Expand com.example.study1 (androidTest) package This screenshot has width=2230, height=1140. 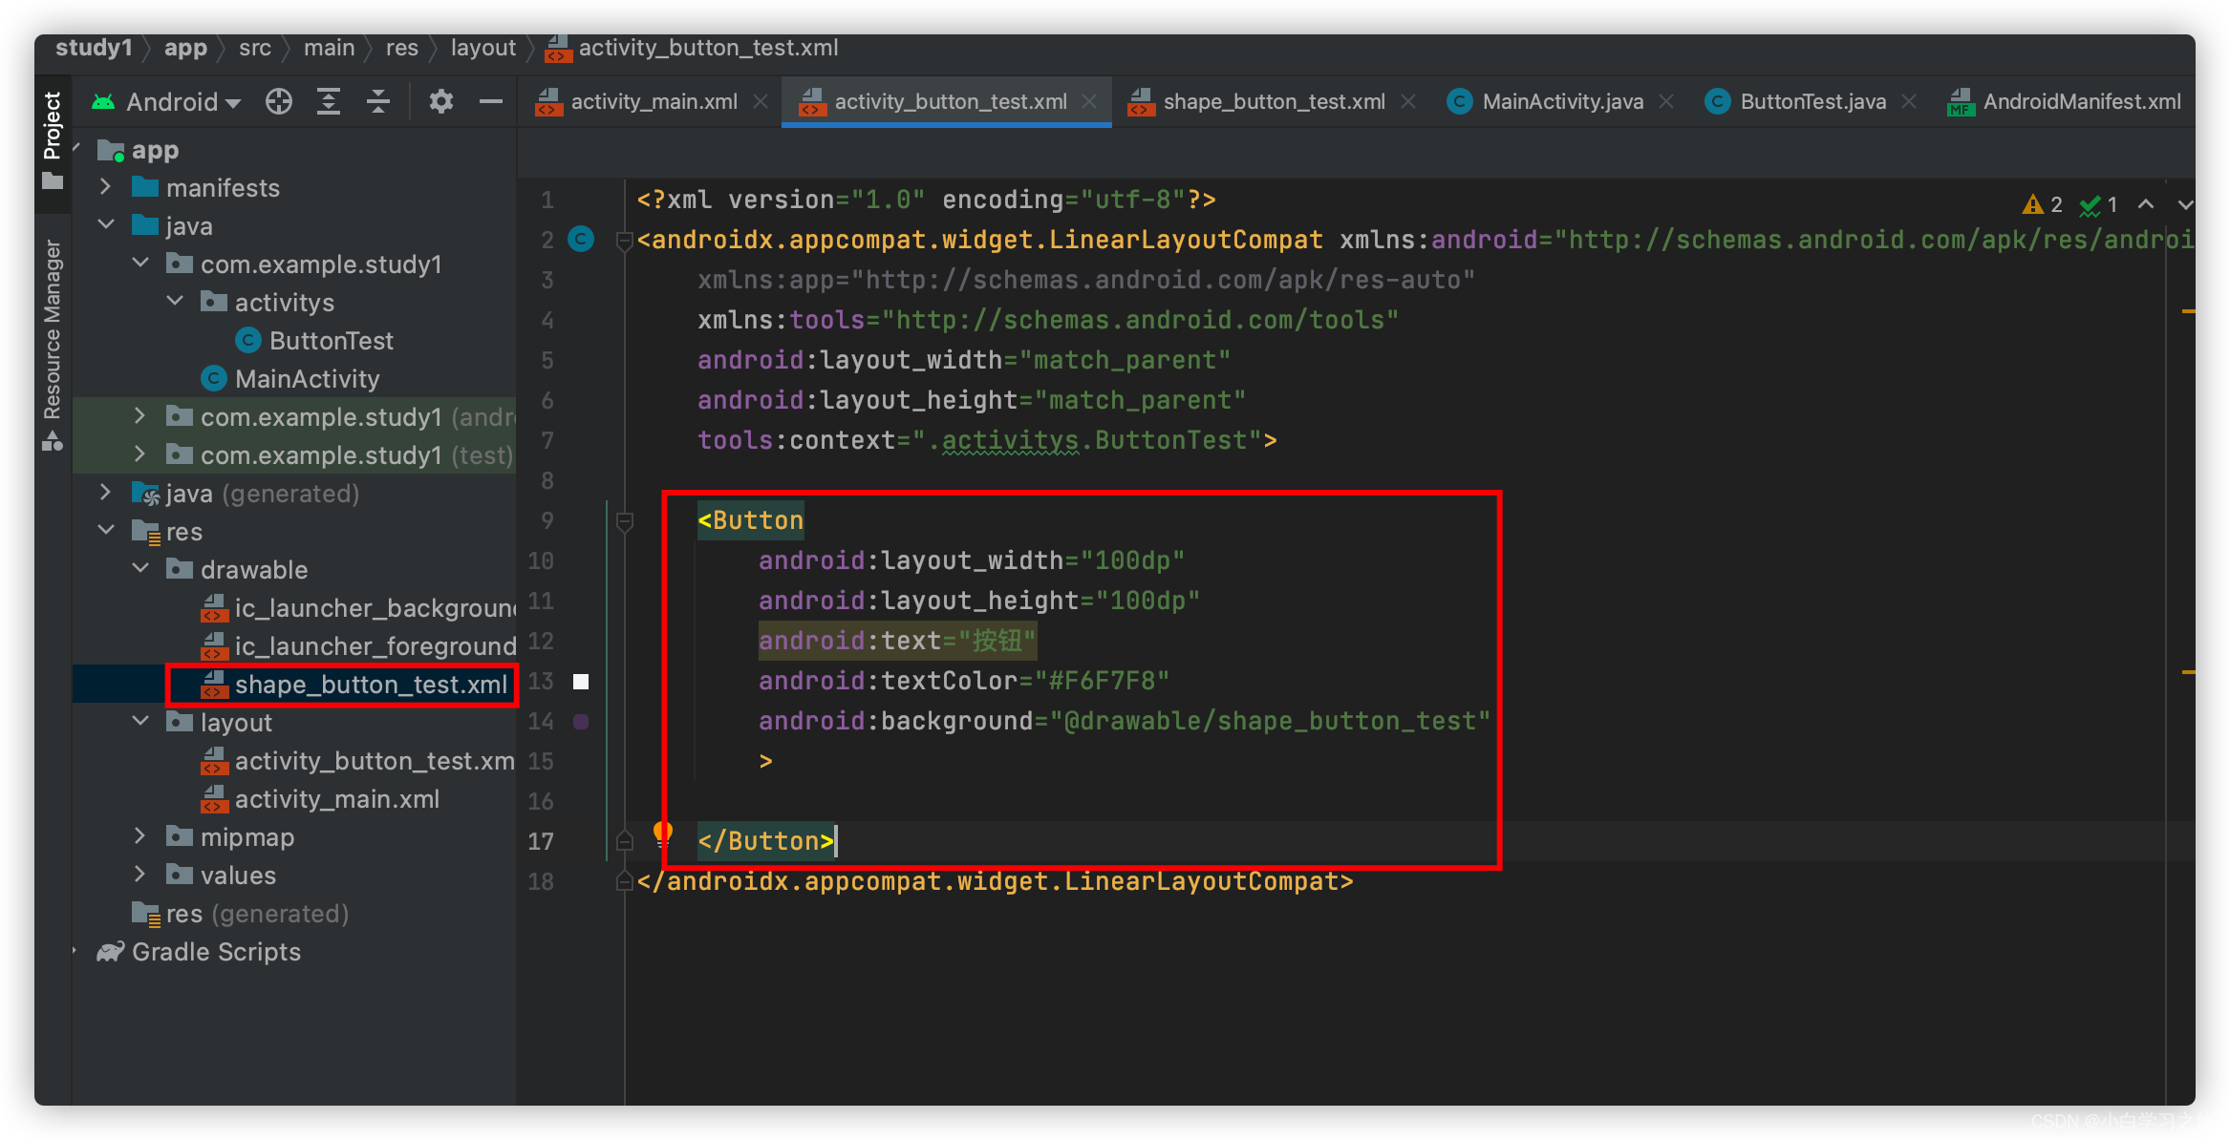(140, 416)
